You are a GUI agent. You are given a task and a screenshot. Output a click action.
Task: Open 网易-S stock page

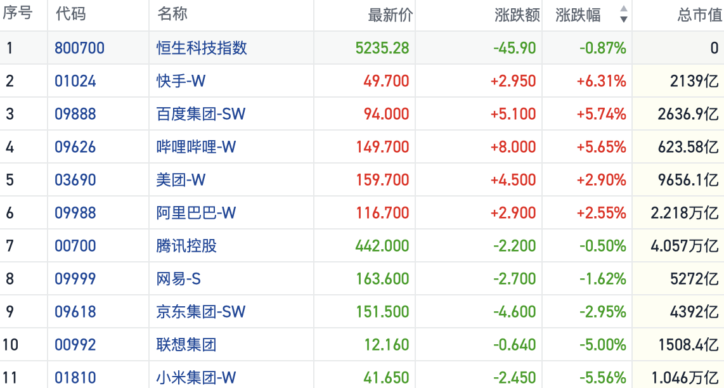point(179,279)
